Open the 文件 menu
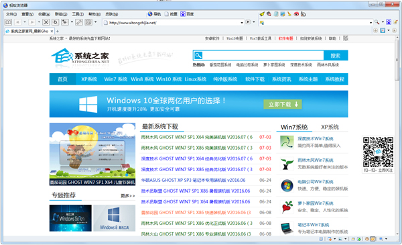This screenshot has width=402, height=245. coord(11,14)
